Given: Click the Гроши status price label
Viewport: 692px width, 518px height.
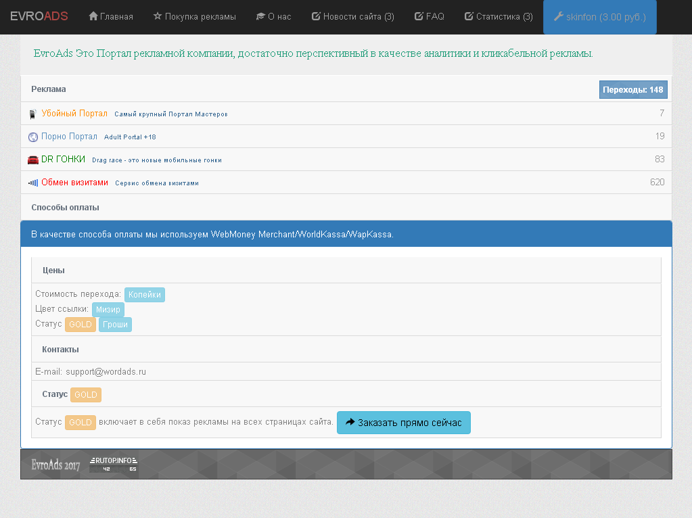Looking at the screenshot, I should [x=115, y=325].
